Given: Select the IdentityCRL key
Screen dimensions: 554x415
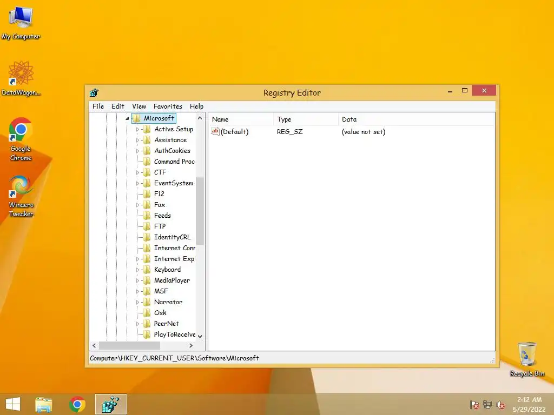Looking at the screenshot, I should 172,237.
